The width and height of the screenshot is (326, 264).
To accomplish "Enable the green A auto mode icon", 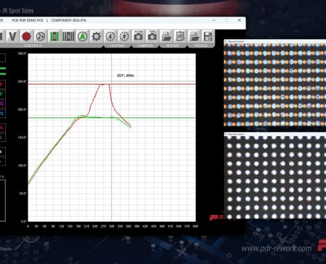I will [82, 36].
